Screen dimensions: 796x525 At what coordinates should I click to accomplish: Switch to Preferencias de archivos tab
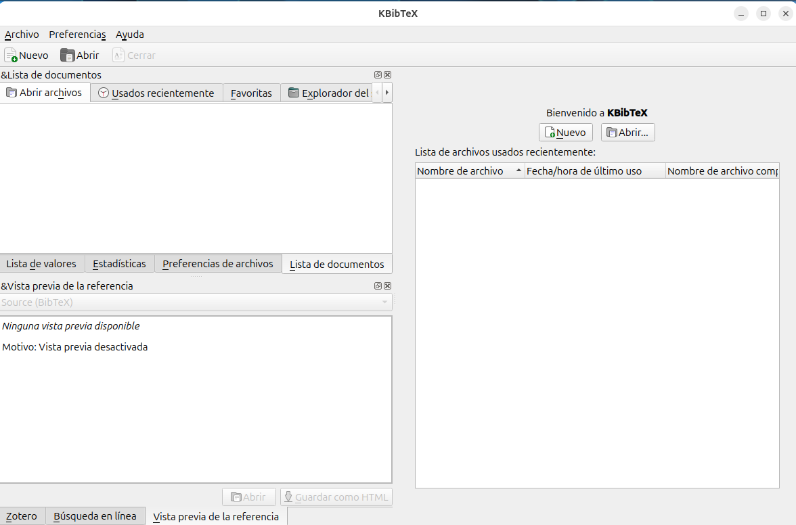coord(218,264)
